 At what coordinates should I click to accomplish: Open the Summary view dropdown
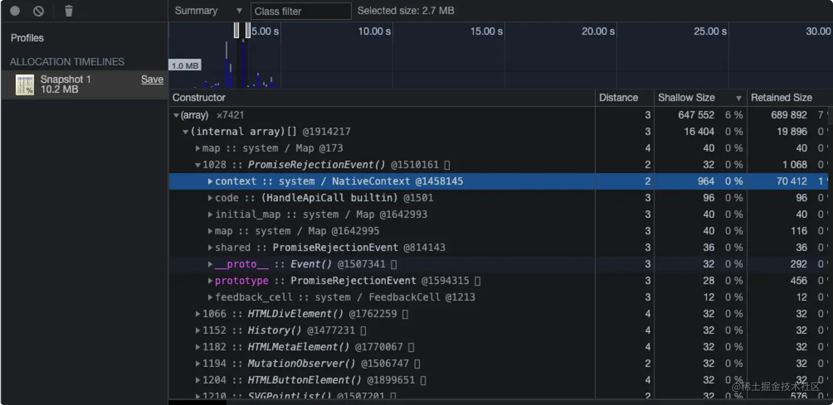(x=208, y=11)
